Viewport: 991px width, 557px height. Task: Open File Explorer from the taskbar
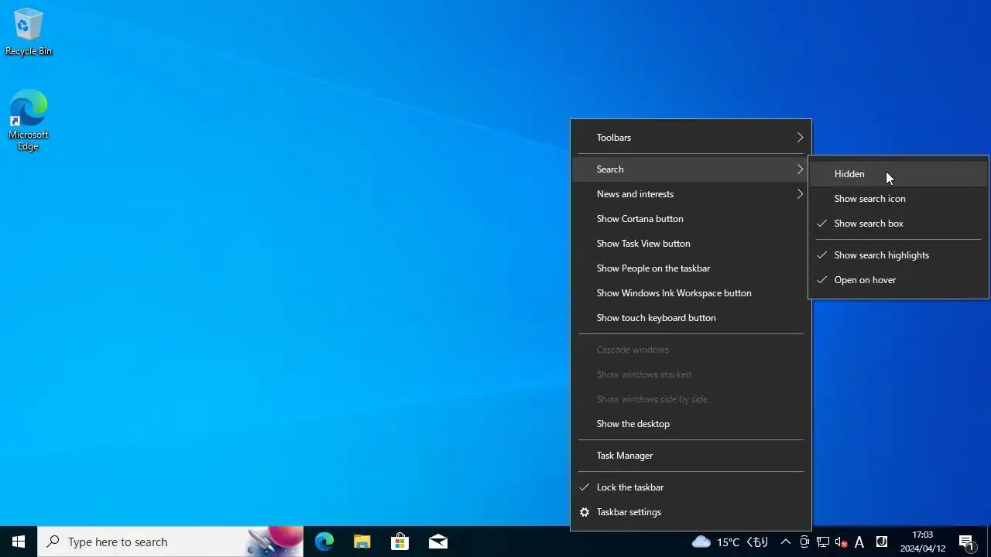pyautogui.click(x=362, y=542)
